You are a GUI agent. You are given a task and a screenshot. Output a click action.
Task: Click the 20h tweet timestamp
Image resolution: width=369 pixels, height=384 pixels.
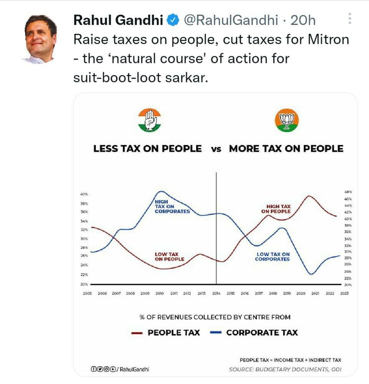[x=303, y=20]
